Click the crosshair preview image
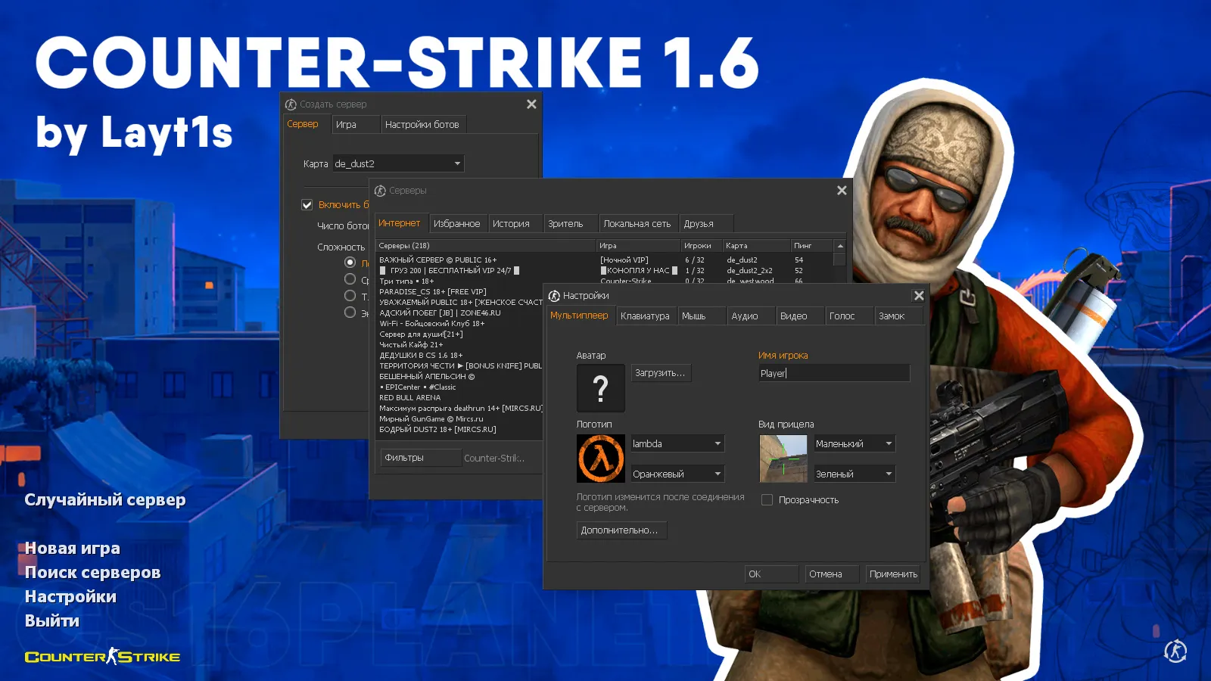The image size is (1211, 681). click(x=783, y=459)
